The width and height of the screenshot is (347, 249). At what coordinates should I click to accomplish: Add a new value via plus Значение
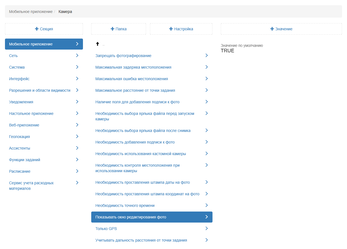[x=281, y=29]
